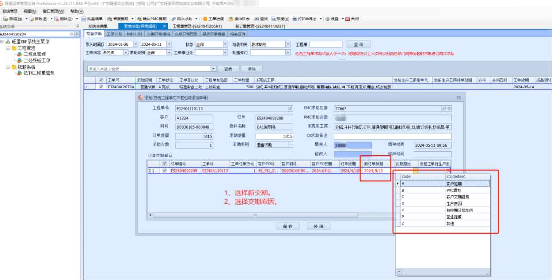552x280 pixels.
Task: Switch to 工程单管理-[EJ2404120591] tab
Action: point(198,26)
